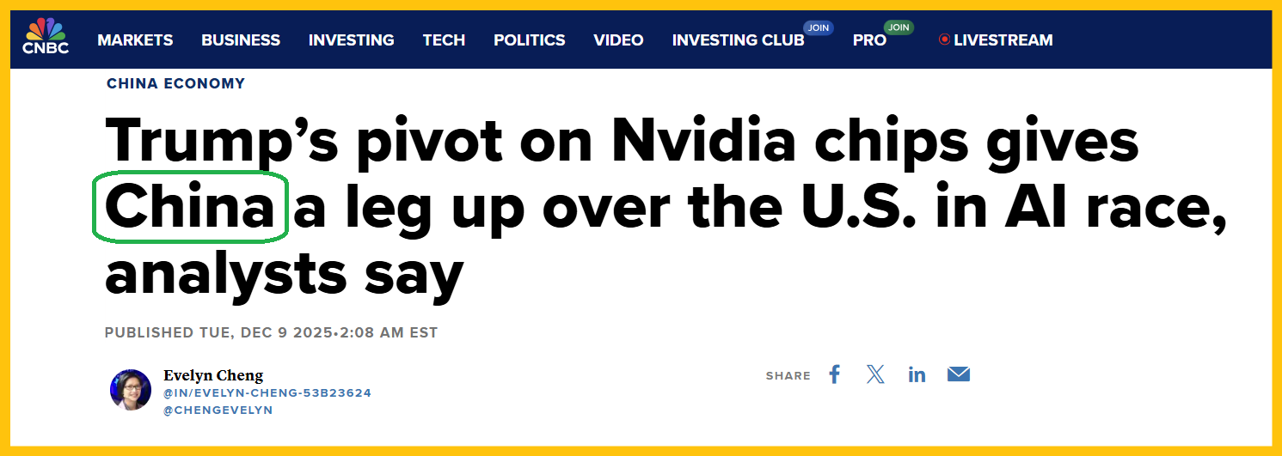1282x456 pixels.
Task: Click the CNBC peacock logo
Action: [x=46, y=37]
